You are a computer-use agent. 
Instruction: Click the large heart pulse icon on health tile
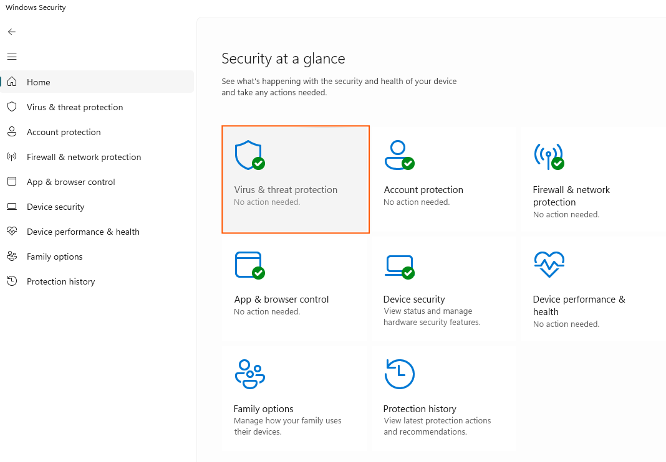tap(549, 264)
